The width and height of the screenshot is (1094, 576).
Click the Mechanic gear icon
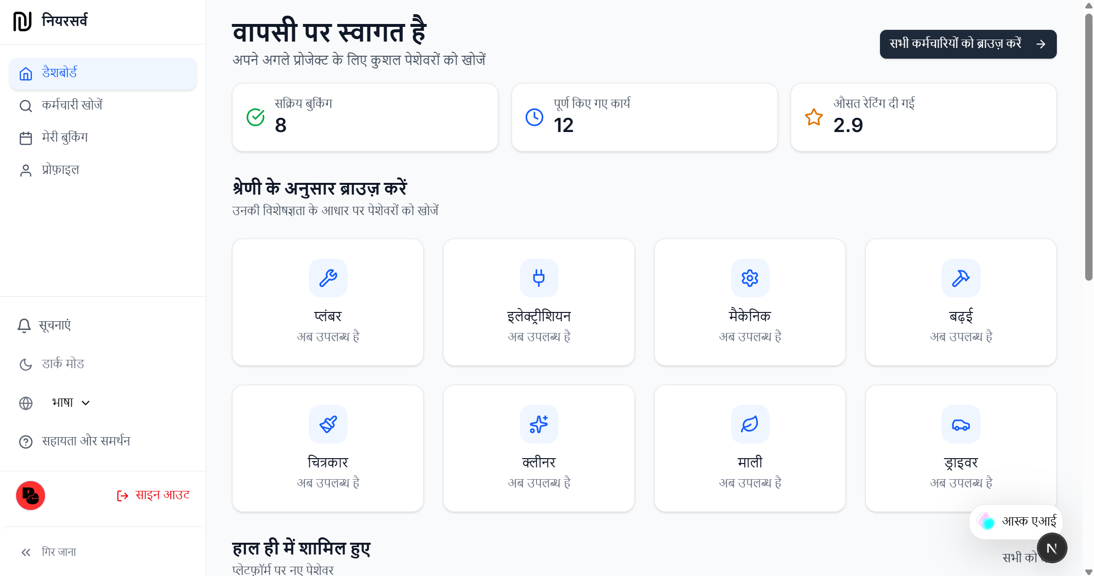(750, 278)
